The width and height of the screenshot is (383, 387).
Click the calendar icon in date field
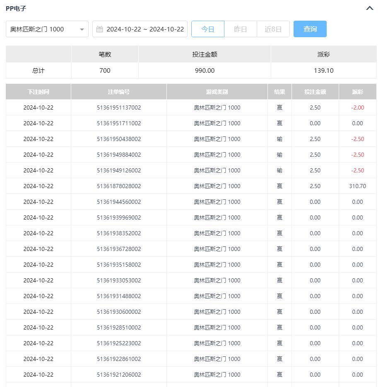99,29
